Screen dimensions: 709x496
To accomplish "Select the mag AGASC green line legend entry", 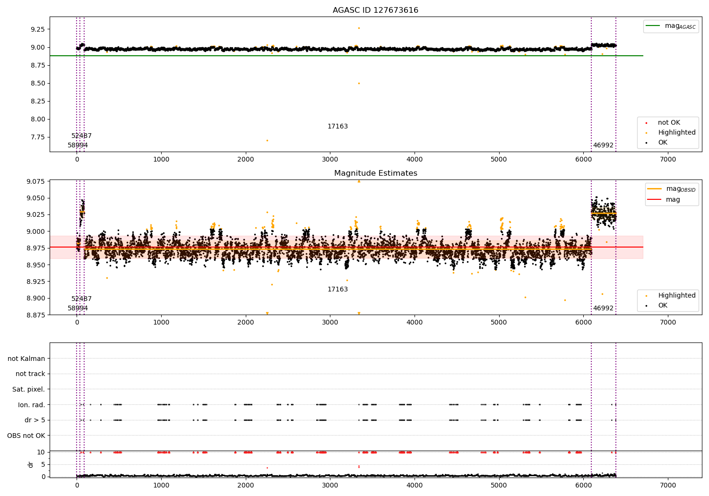I will tap(671, 26).
